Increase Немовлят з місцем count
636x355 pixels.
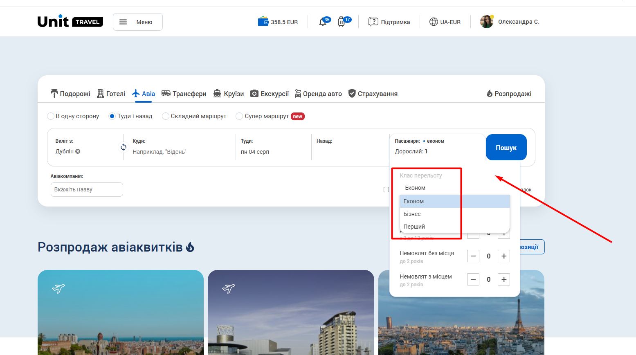click(504, 279)
